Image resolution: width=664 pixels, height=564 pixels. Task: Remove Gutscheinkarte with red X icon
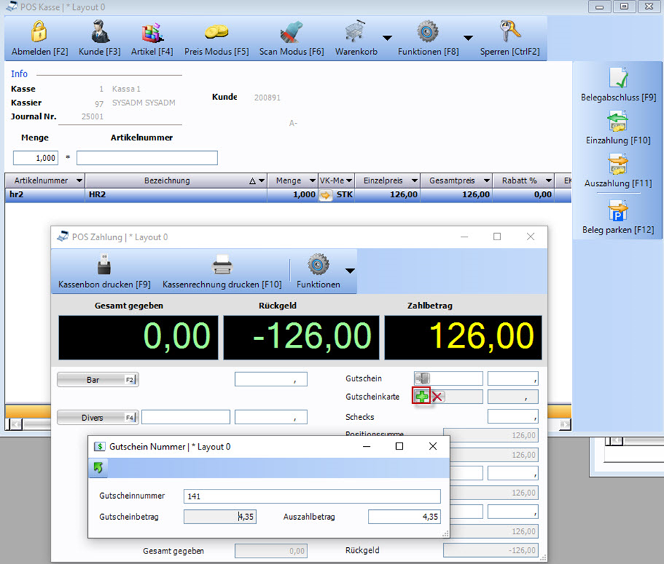(x=438, y=397)
